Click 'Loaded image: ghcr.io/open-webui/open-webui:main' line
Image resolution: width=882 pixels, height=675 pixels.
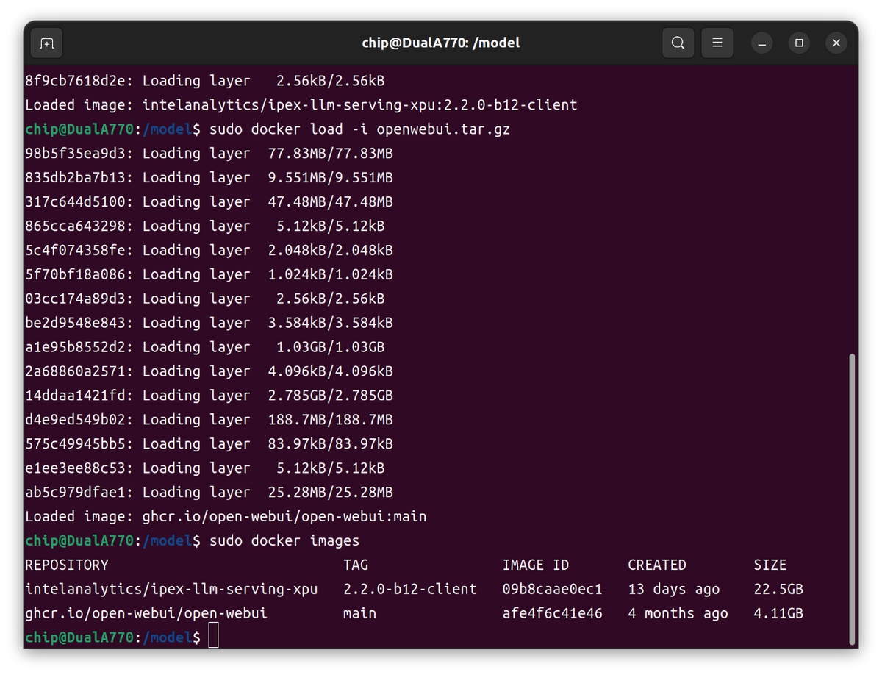click(x=226, y=517)
